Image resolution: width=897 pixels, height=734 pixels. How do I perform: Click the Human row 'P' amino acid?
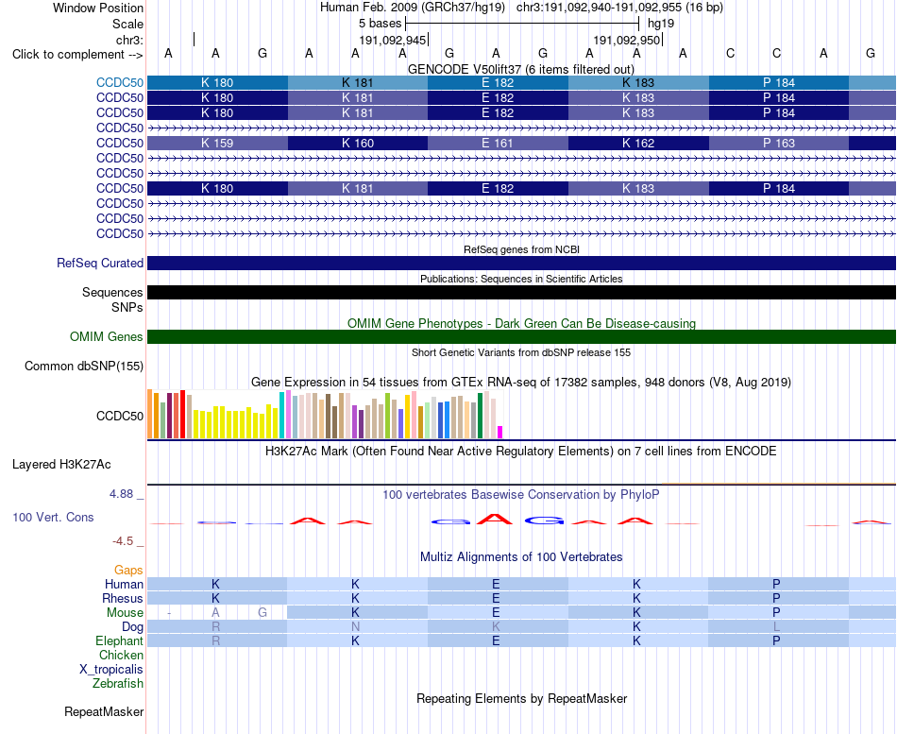click(x=776, y=584)
